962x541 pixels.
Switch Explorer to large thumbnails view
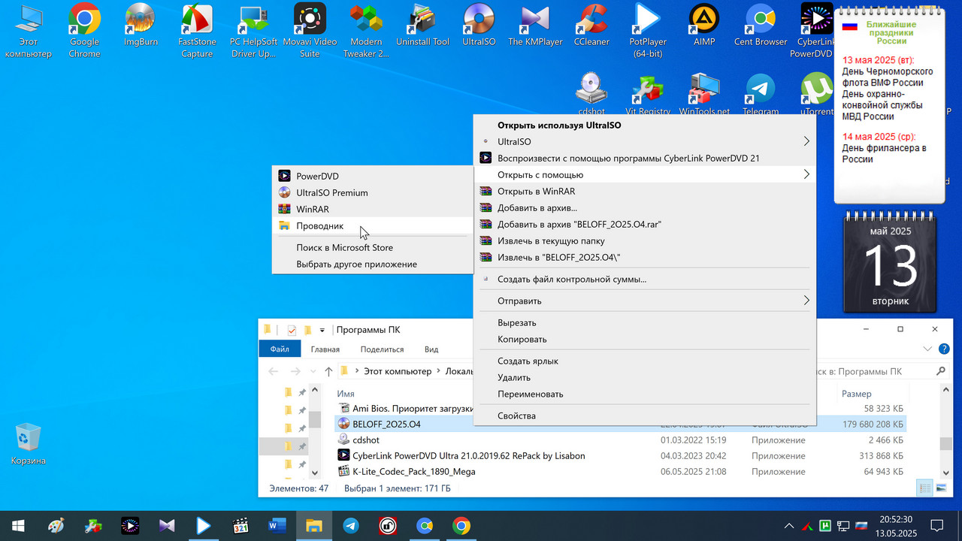pos(941,488)
